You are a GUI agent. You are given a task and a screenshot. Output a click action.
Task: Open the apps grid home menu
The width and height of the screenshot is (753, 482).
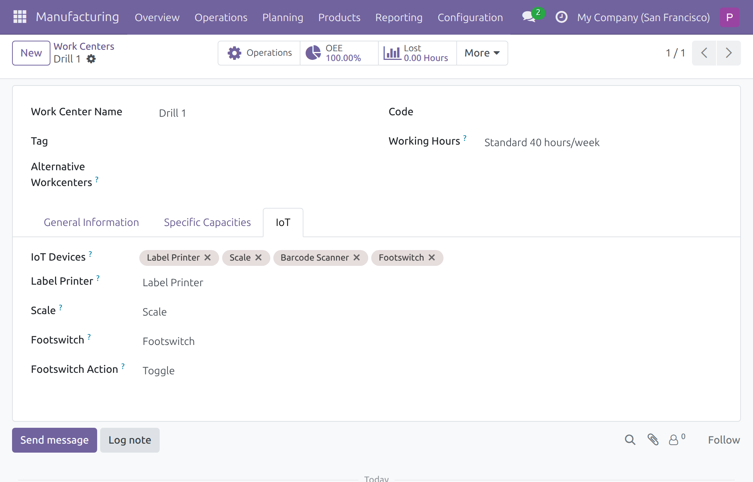(20, 17)
